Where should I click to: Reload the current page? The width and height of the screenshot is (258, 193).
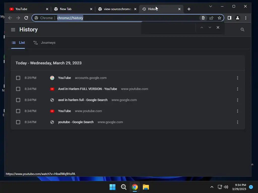tap(26, 18)
